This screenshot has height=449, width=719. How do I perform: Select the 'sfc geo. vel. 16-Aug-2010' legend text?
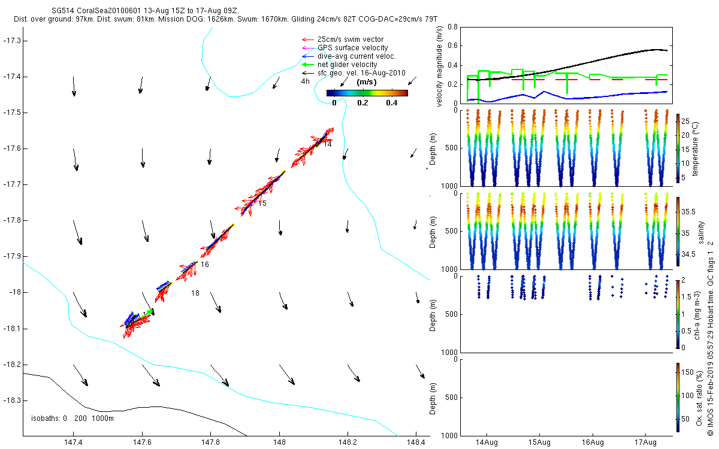361,73
